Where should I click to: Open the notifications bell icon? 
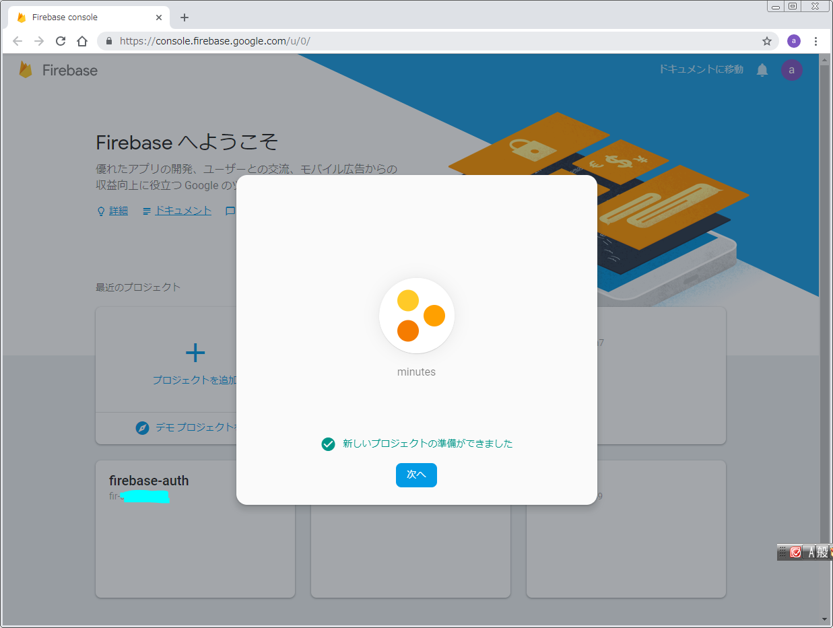click(762, 70)
